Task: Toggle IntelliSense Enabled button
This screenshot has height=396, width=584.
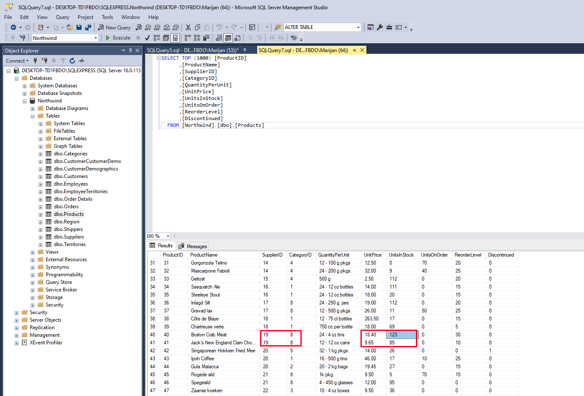Action: [175, 38]
